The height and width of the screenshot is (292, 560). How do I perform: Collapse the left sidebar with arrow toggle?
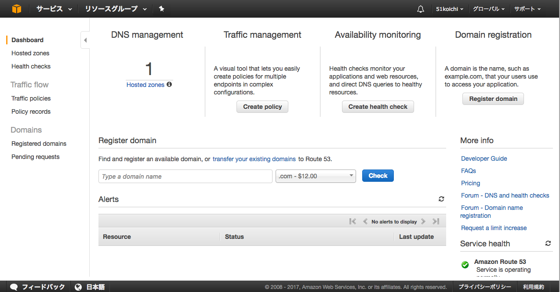point(85,40)
